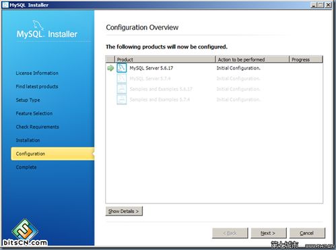Click the Samples and Examples 5.7.4 icon

[x=122, y=100]
